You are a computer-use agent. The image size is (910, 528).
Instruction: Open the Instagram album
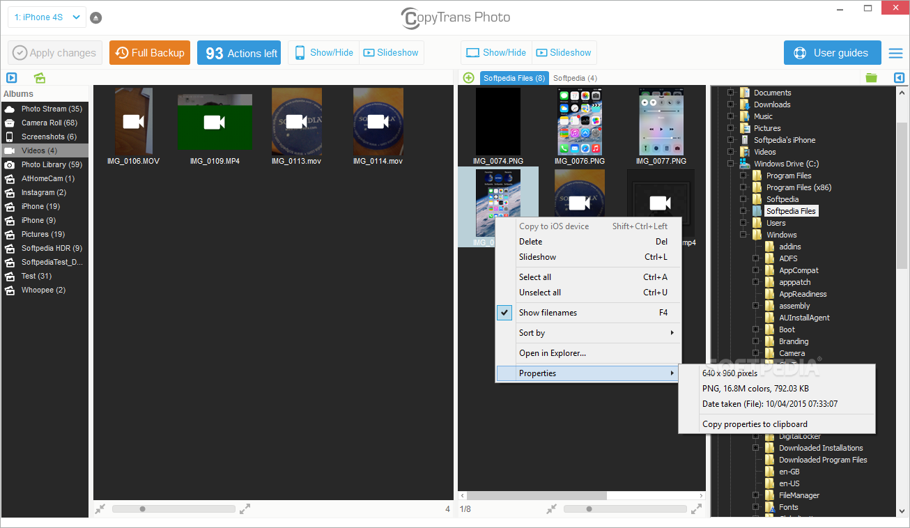[45, 192]
